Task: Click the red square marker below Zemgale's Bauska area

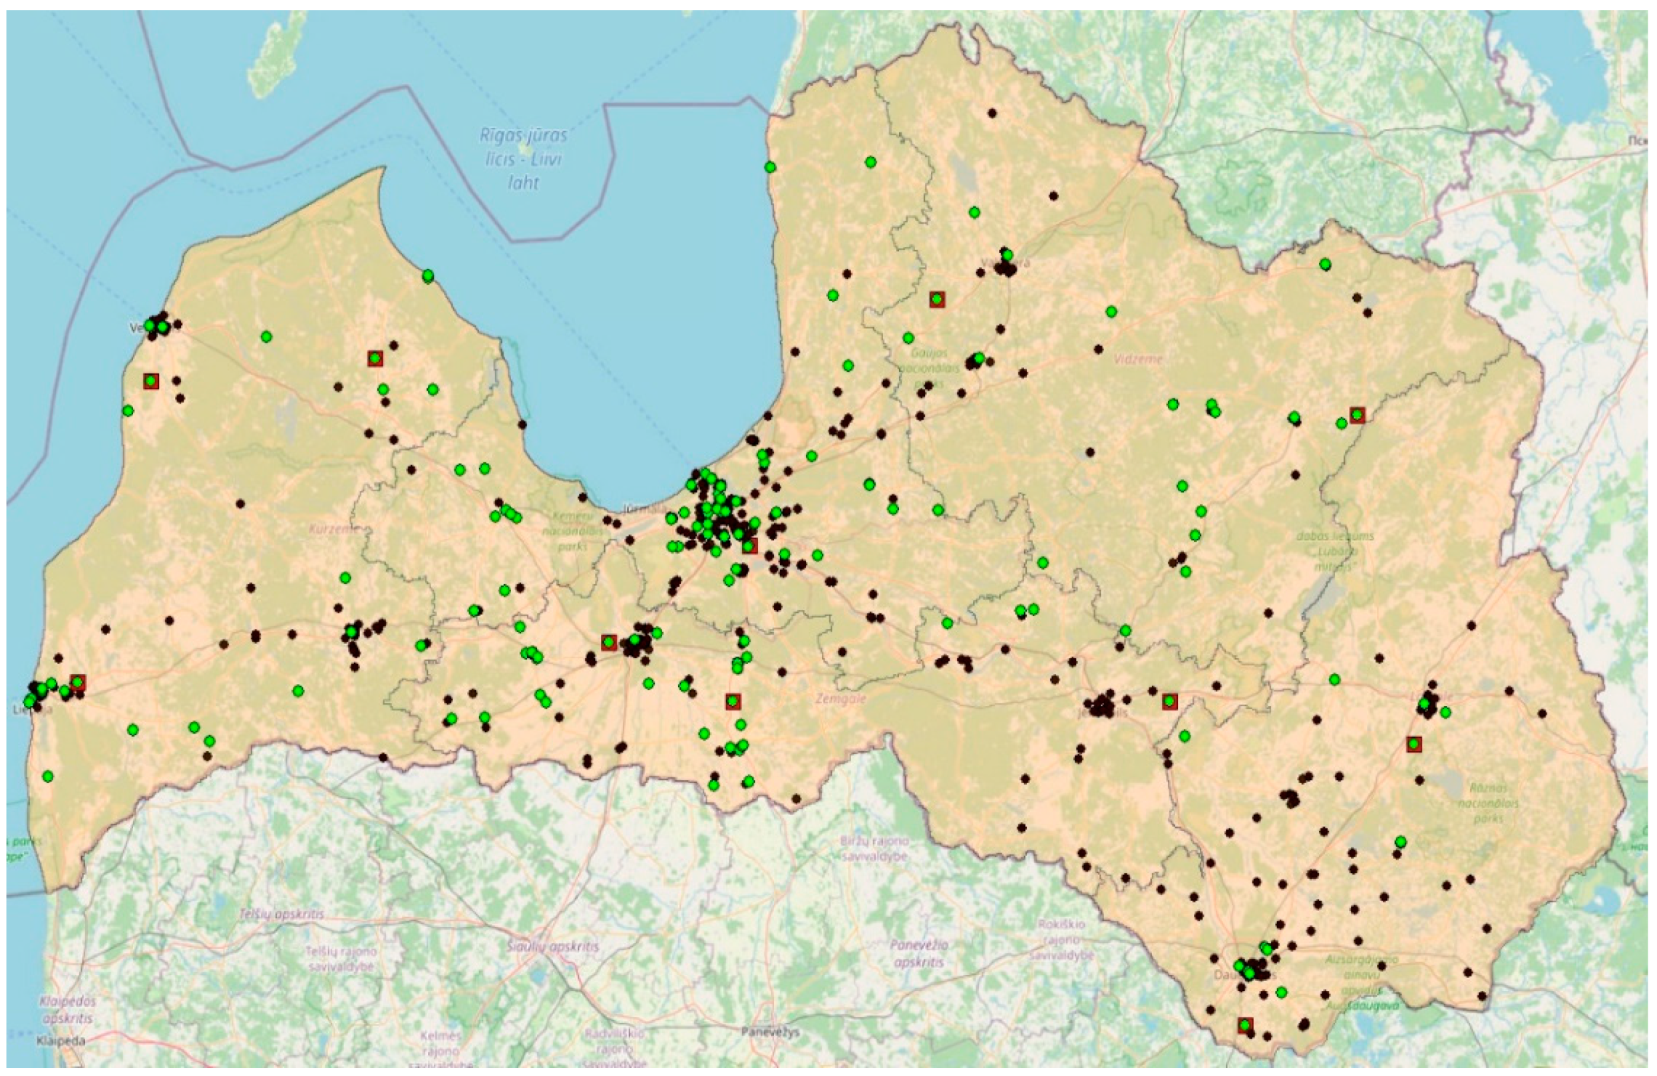Action: pyautogui.click(x=733, y=701)
